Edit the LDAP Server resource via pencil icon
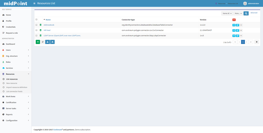The image size is (263, 133). (237, 36)
